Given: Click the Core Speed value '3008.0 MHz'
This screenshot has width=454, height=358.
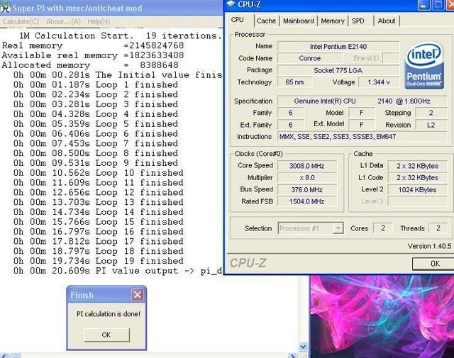Looking at the screenshot, I should (x=307, y=166).
